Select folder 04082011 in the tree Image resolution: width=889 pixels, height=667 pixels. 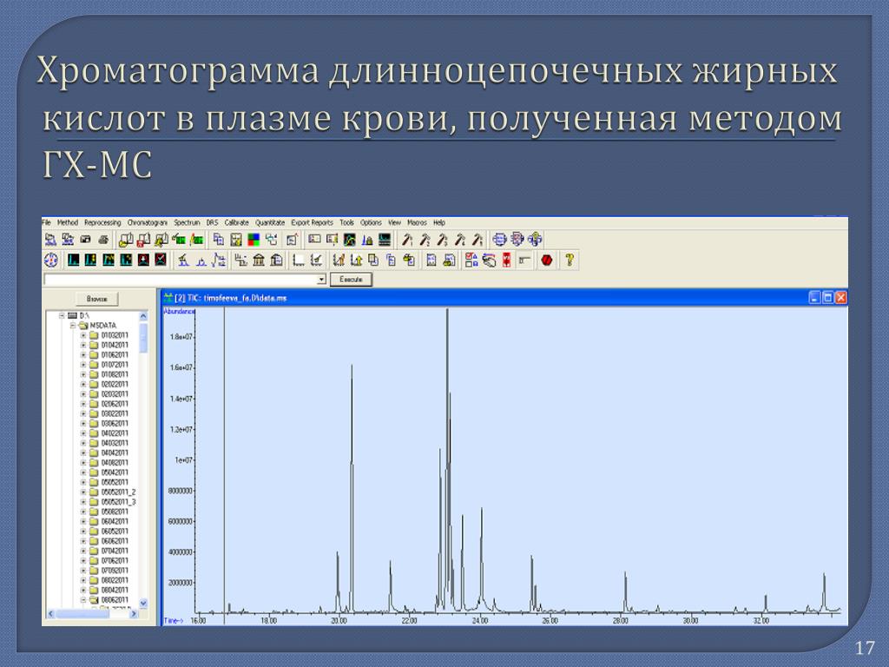point(115,463)
